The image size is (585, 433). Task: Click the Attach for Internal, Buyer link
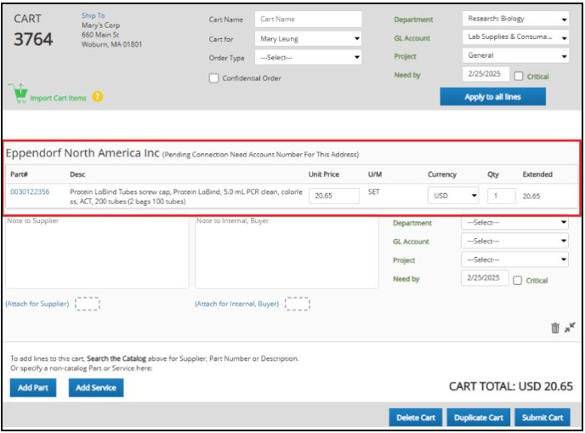pyautogui.click(x=237, y=304)
